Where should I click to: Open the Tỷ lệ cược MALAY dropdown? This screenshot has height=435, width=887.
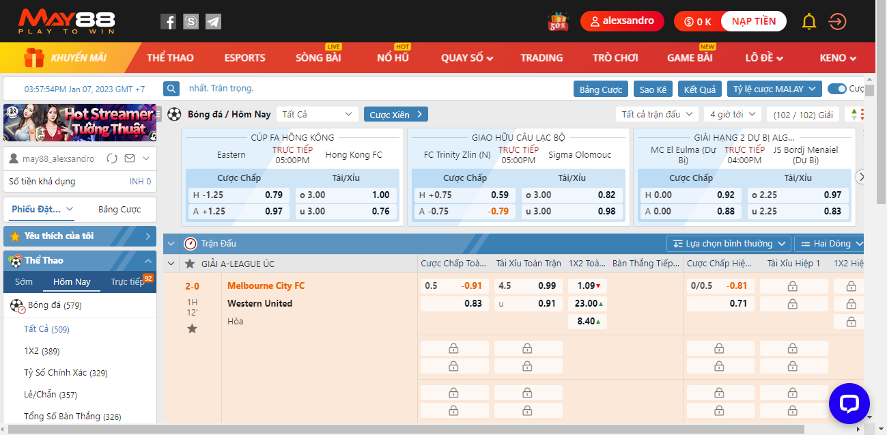pyautogui.click(x=774, y=89)
